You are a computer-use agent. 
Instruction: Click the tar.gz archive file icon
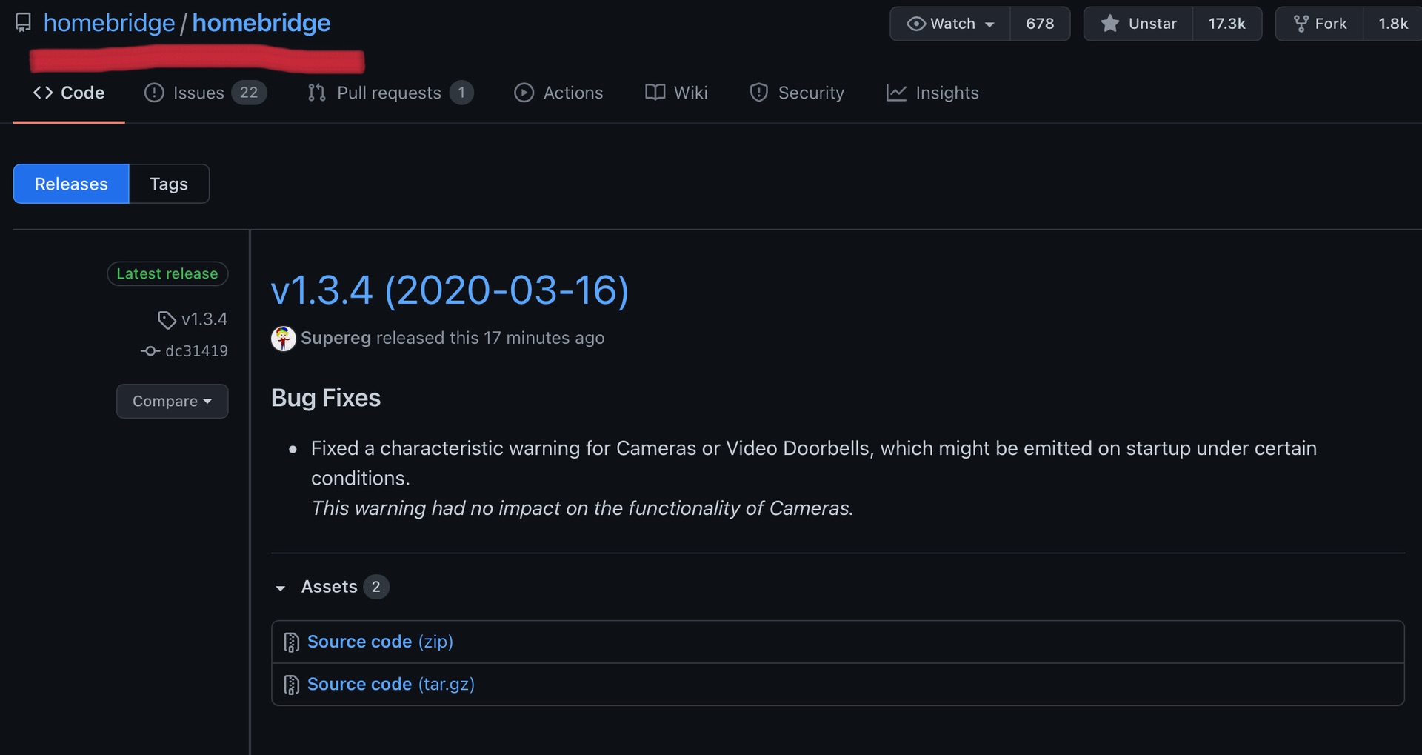pyautogui.click(x=292, y=685)
